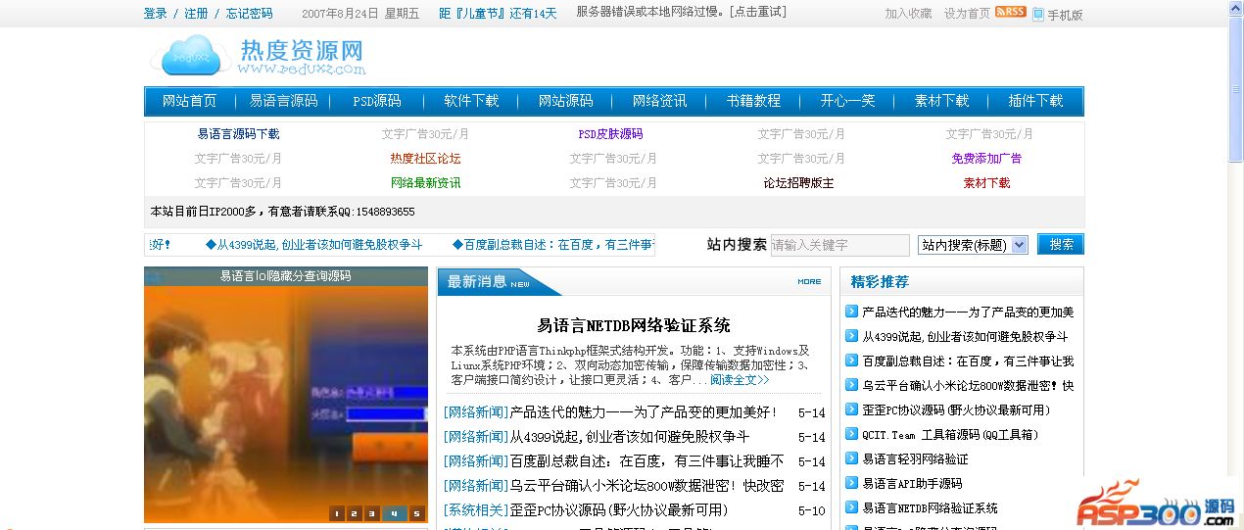Click the date text 2007年8月24日 星期五
The height and width of the screenshot is (530, 1244).
pyautogui.click(x=360, y=14)
